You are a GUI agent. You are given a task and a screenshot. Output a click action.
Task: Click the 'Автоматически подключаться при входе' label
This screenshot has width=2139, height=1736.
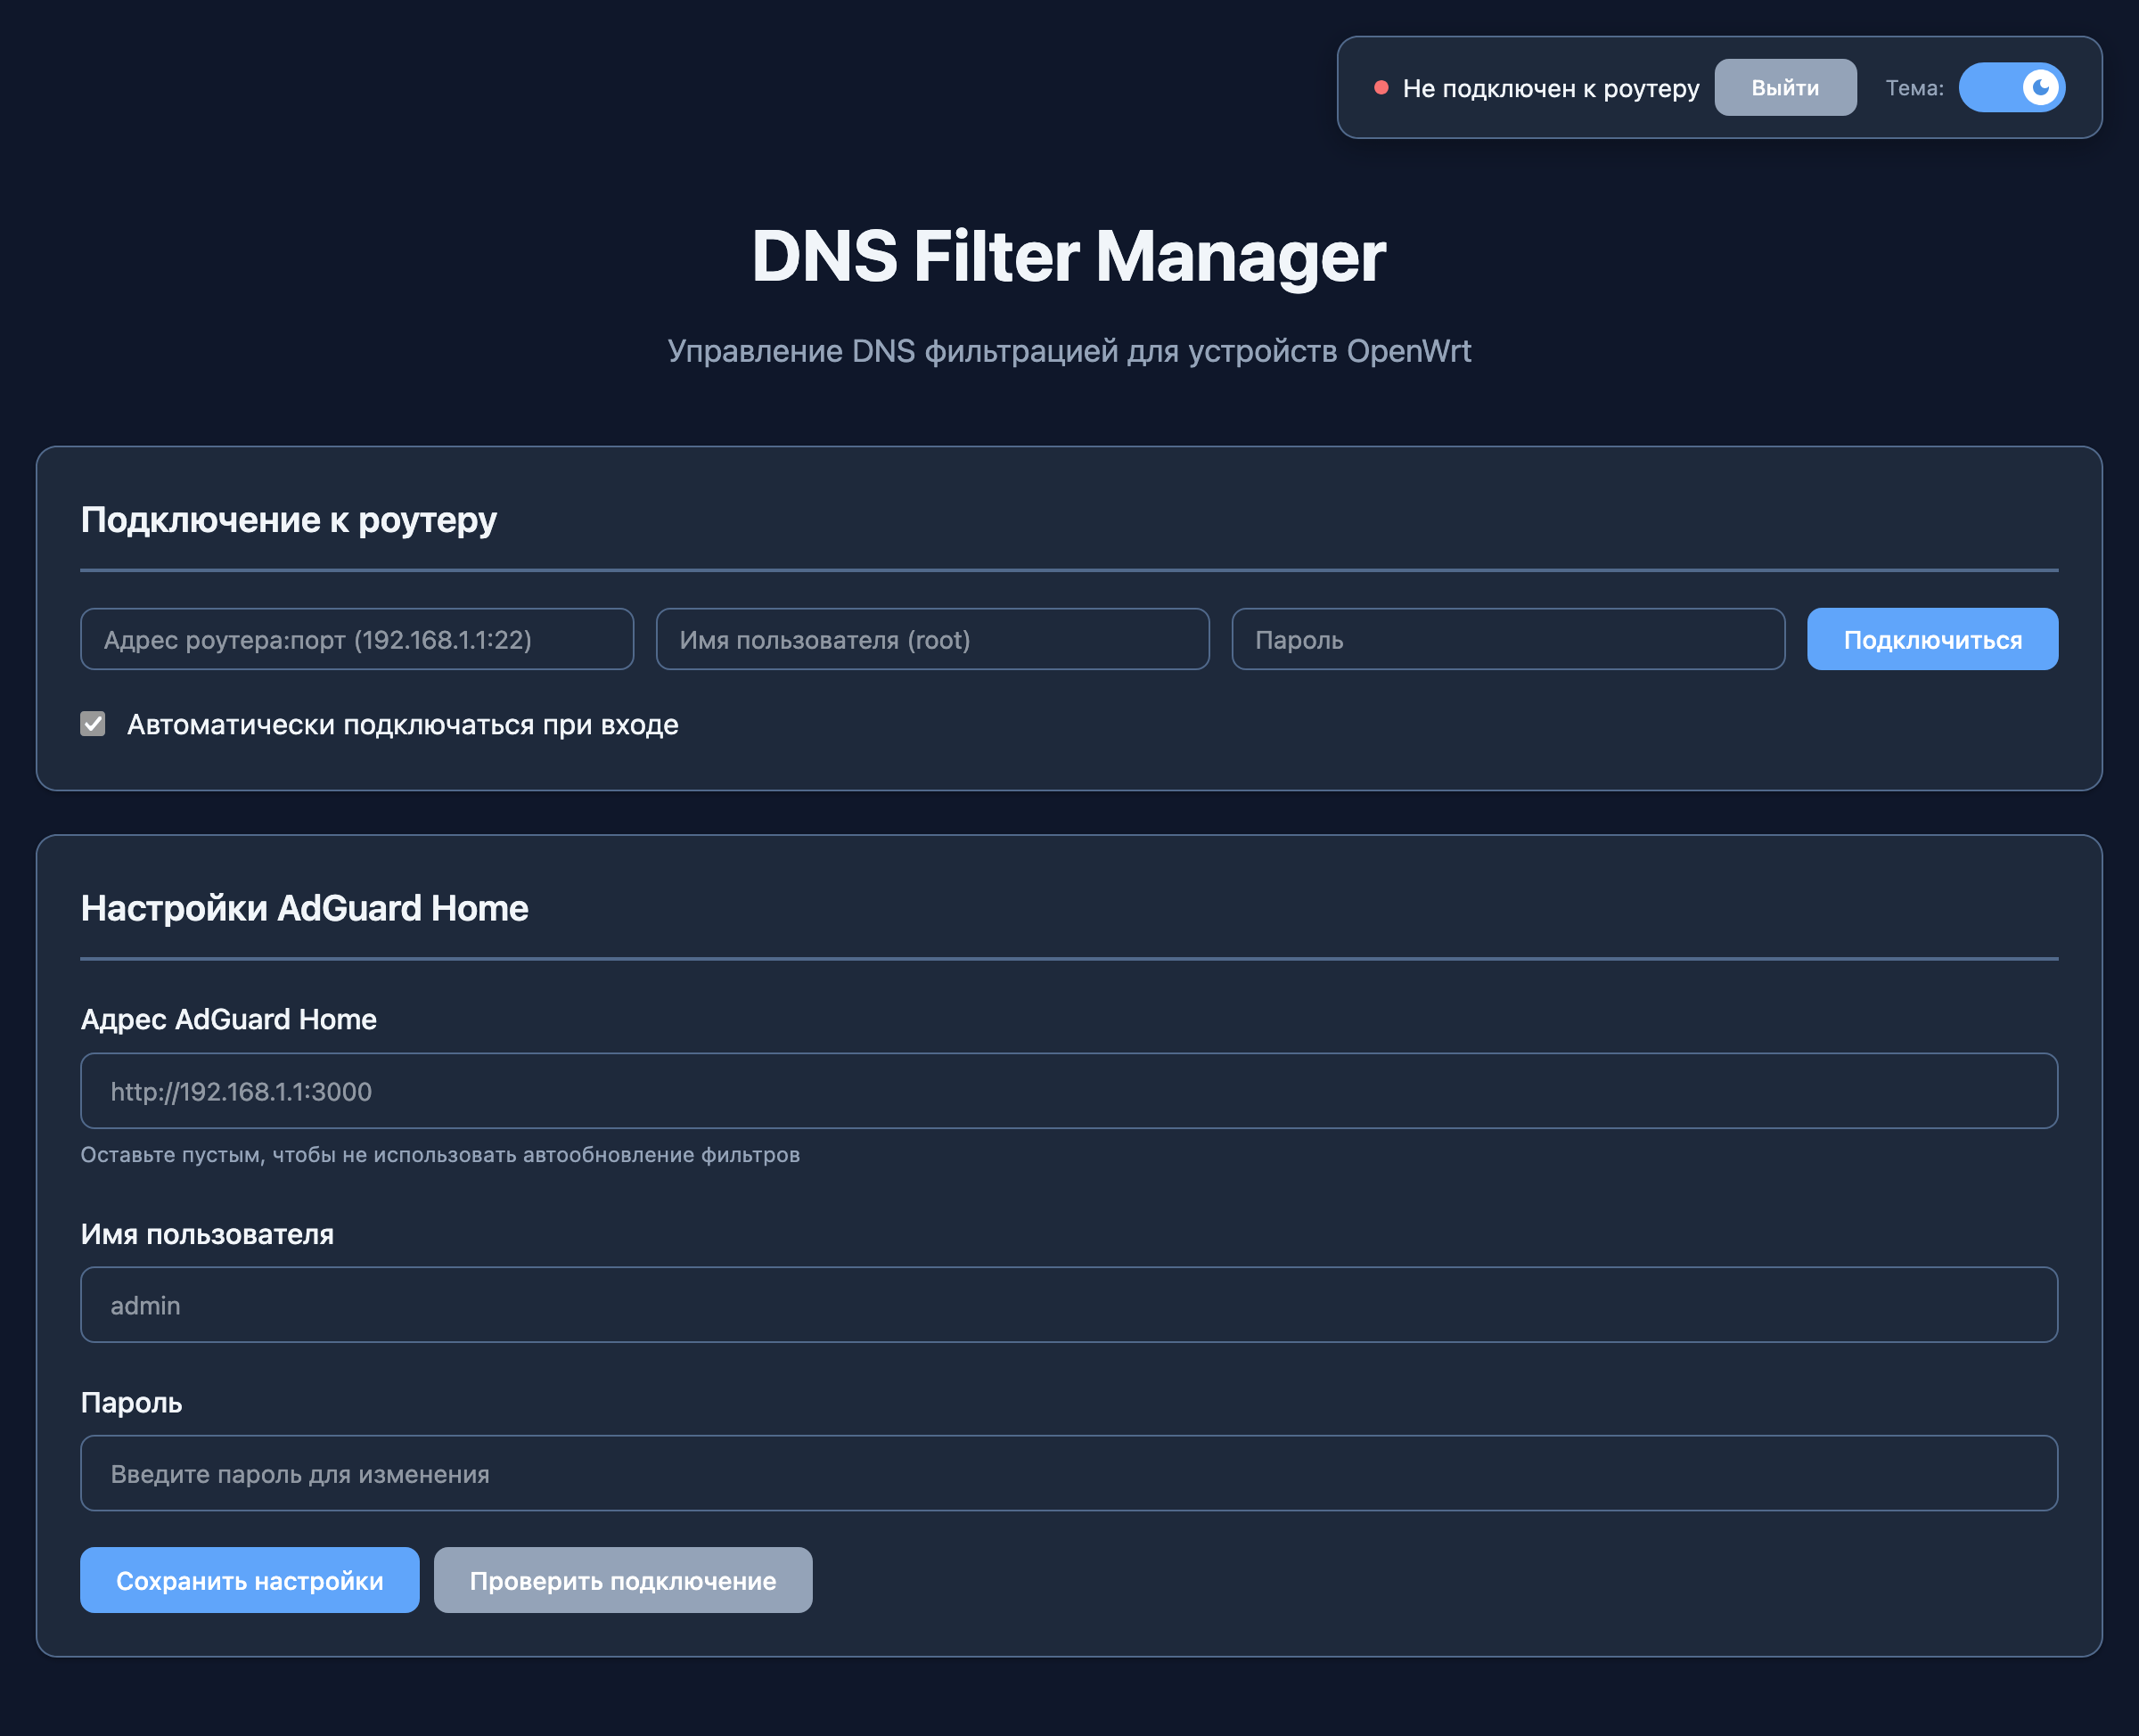(x=402, y=725)
